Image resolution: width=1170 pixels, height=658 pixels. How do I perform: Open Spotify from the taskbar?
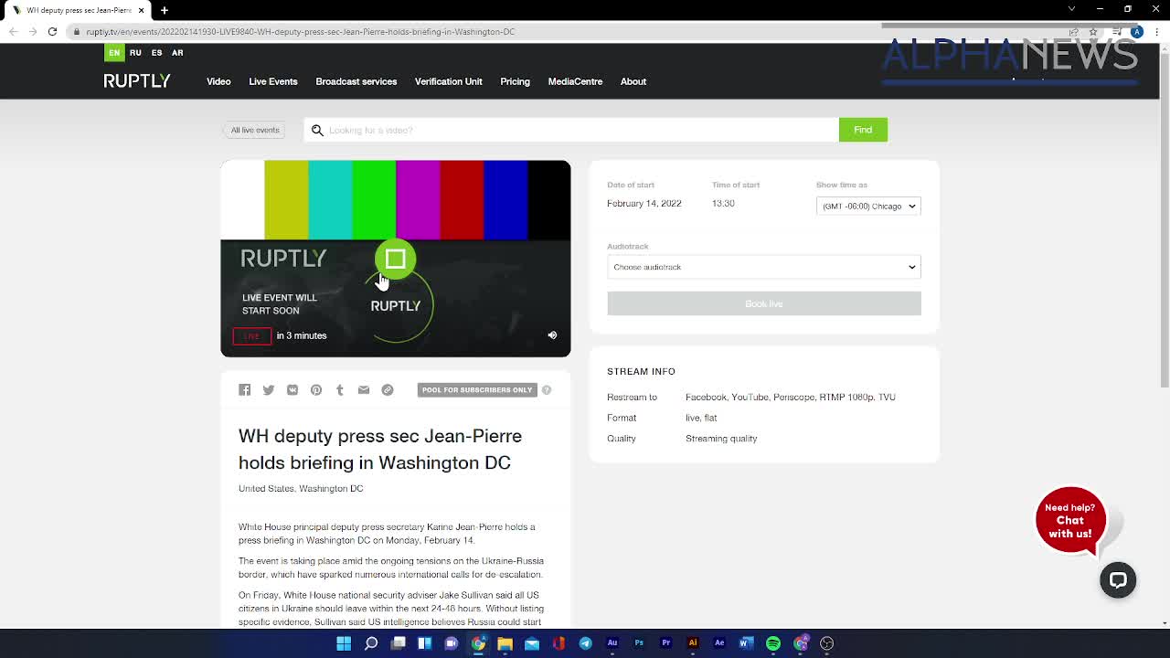pos(773,643)
